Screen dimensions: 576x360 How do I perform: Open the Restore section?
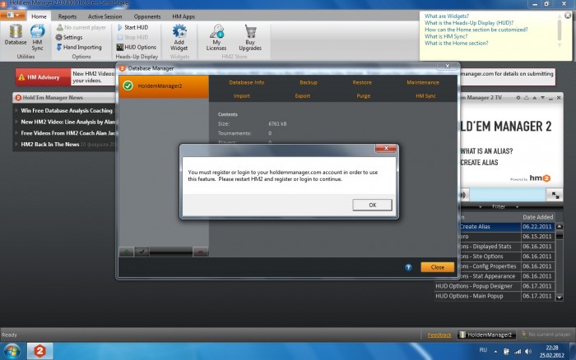(362, 82)
